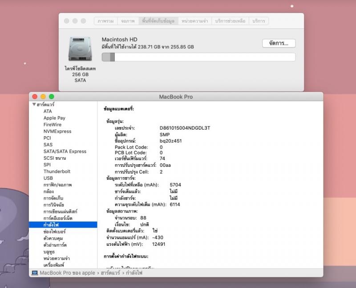Image resolution: width=356 pixels, height=288 pixels.
Task: Click กำลังไฟ in the bottom path bar
Action: 134,273
